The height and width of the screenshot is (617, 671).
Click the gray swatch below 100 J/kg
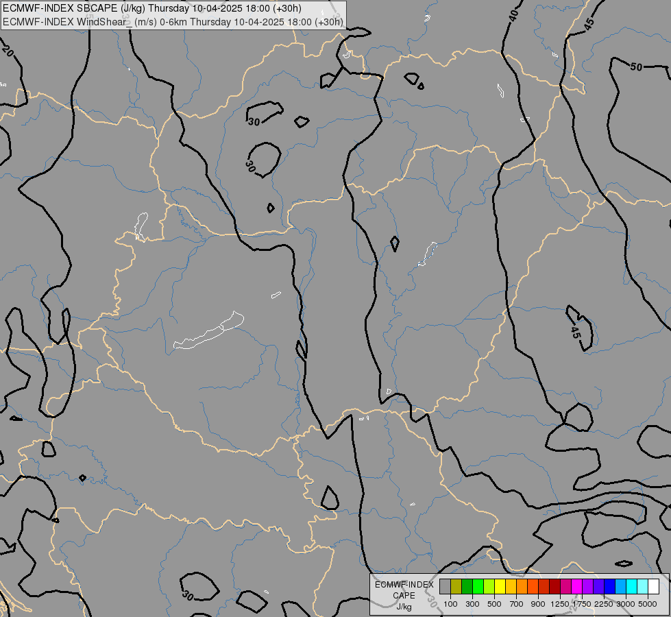(x=445, y=586)
